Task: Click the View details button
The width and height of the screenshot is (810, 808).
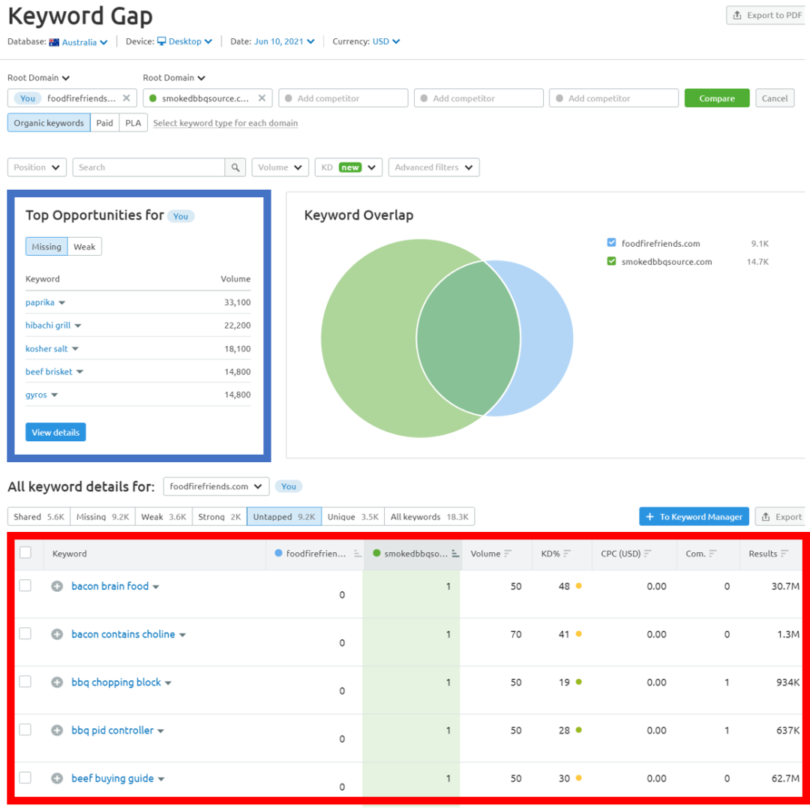Action: coord(55,432)
